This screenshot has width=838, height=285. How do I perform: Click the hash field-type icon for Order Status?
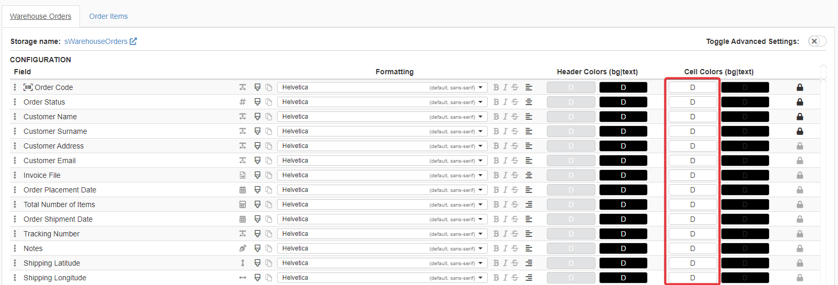pyautogui.click(x=243, y=102)
